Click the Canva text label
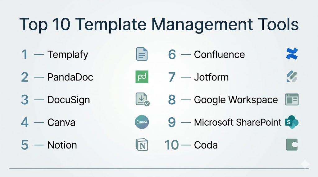This screenshot has height=177, width=318. pos(61,123)
